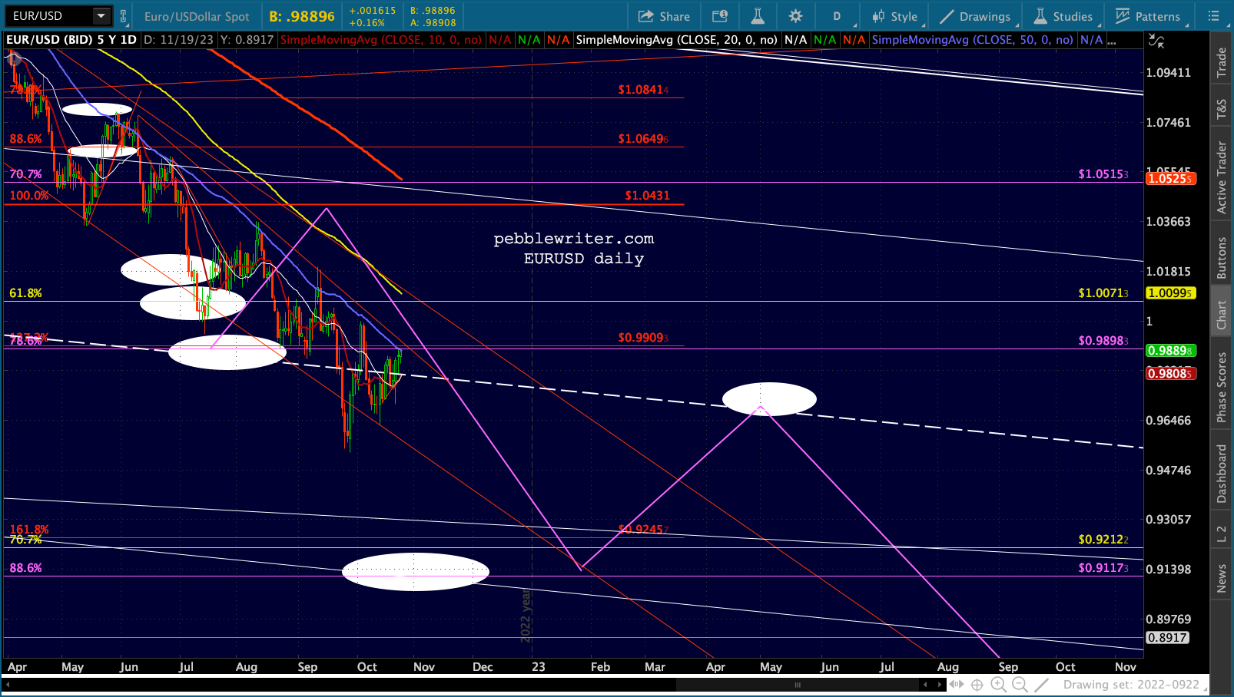Click scroll left arrow on time axis
Image resolution: width=1234 pixels, height=697 pixels.
925,685
